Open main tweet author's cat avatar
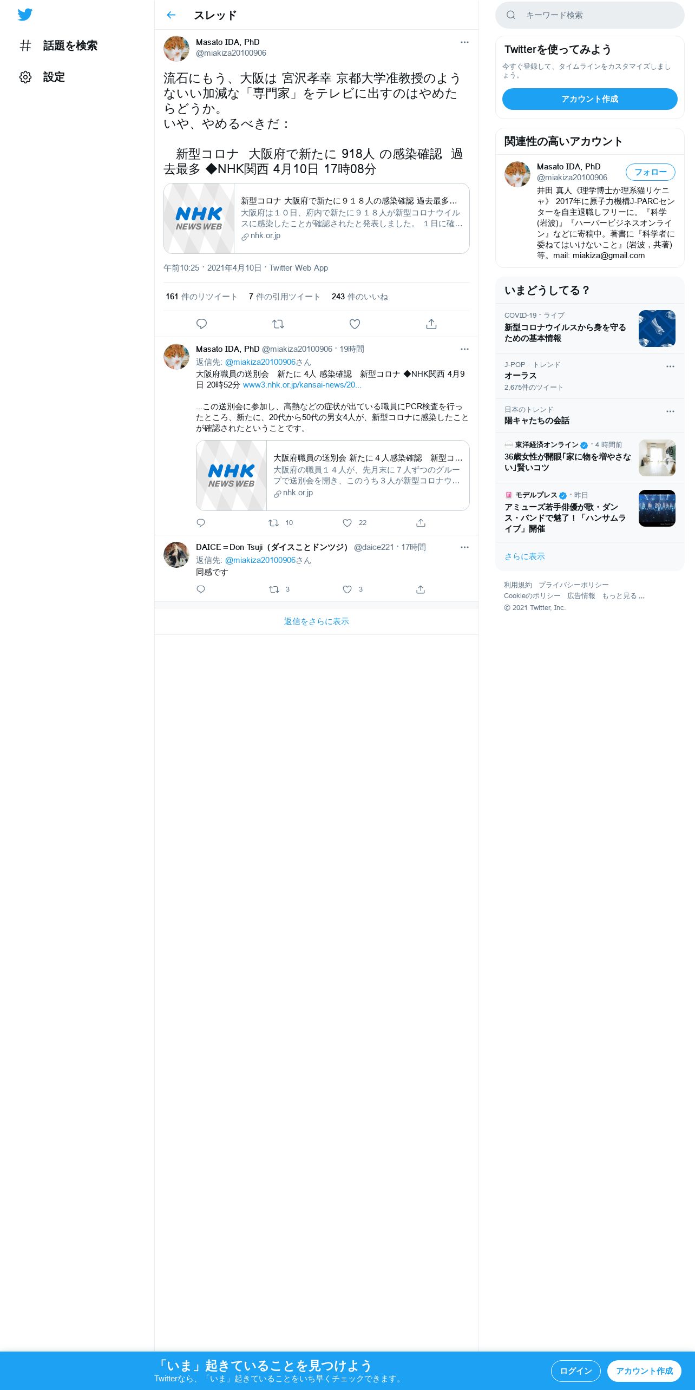 (x=176, y=49)
